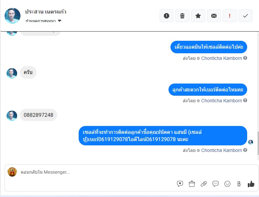Open Chonticha Kamborn link under first blue message
This screenshot has width=259, height=197.
(x=221, y=58)
